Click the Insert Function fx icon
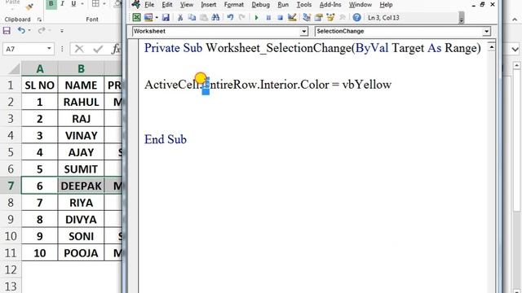The width and height of the screenshot is (522, 293). 116,49
